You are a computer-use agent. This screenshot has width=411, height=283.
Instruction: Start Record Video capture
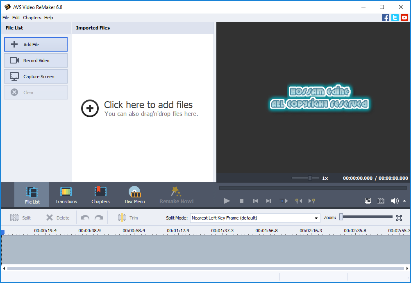[36, 61]
